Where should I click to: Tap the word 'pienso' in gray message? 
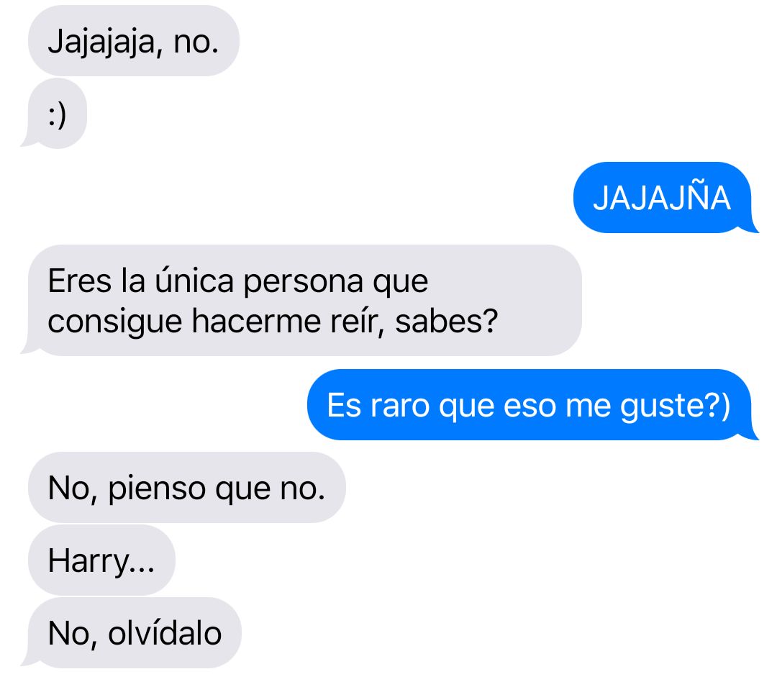[157, 490]
